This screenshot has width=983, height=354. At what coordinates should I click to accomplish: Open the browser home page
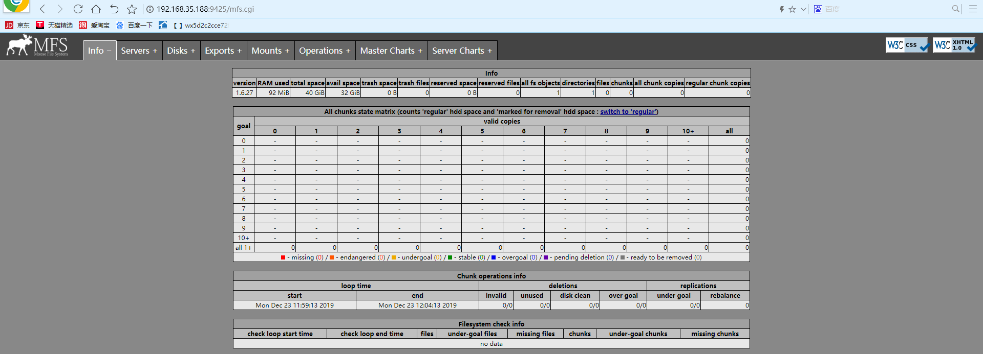pos(96,9)
